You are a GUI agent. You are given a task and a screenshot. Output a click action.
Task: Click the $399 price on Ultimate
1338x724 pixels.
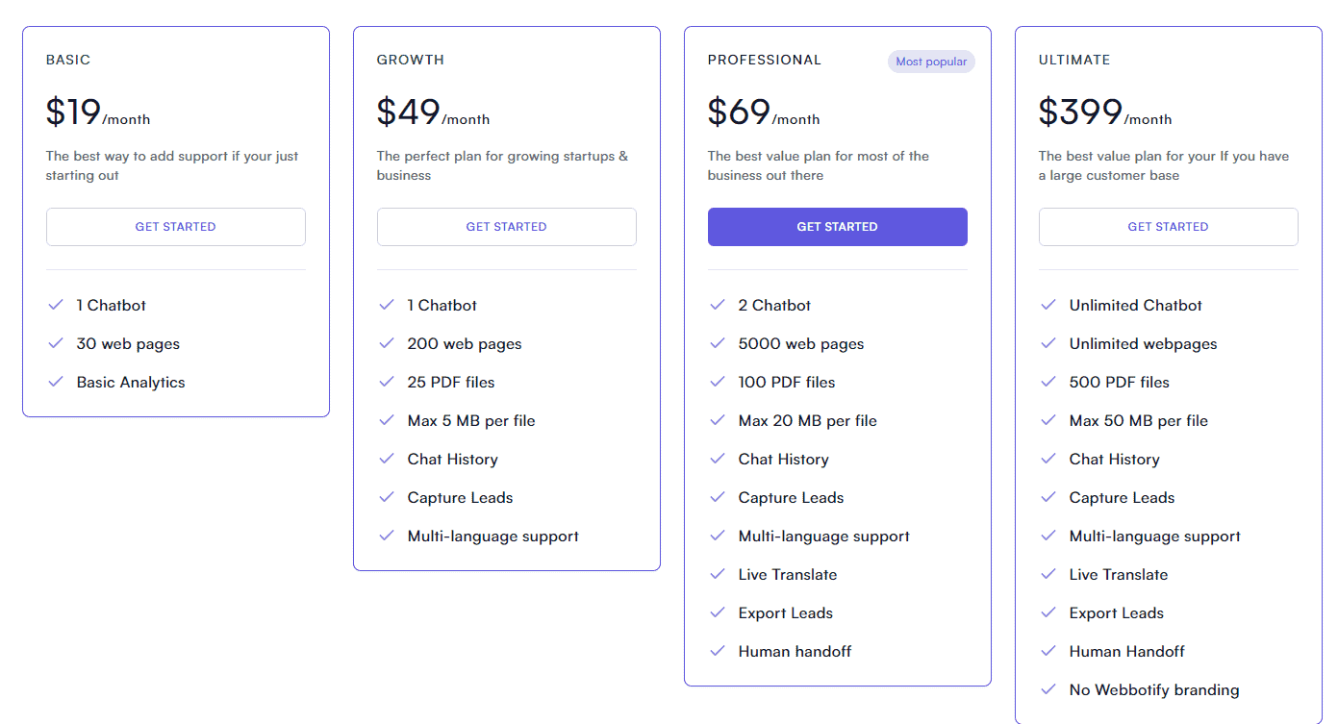[x=1078, y=111]
